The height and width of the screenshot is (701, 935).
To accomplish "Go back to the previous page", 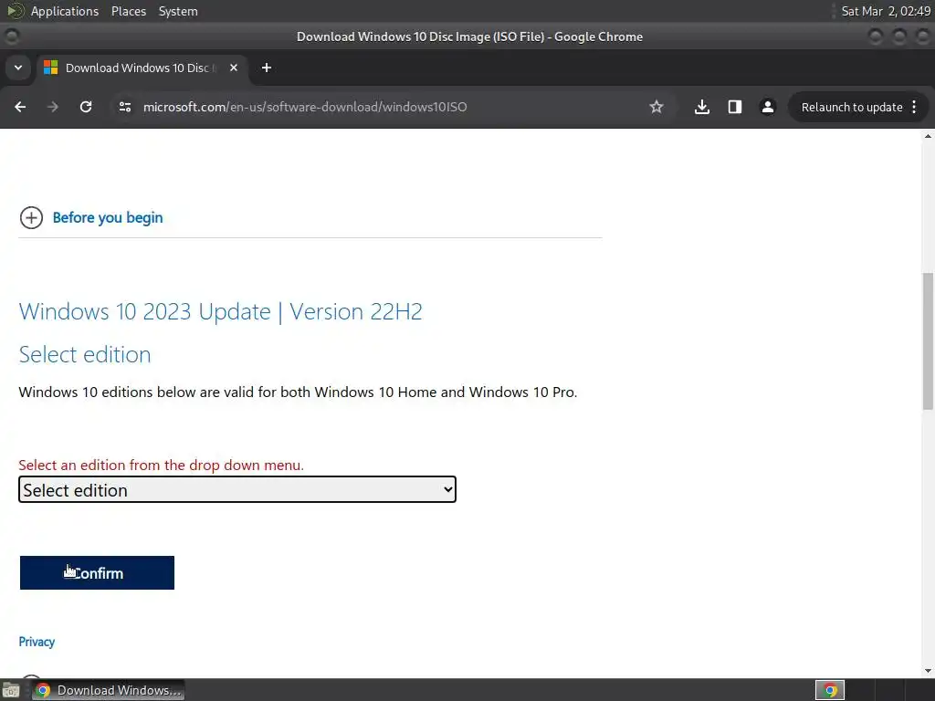I will tap(20, 107).
